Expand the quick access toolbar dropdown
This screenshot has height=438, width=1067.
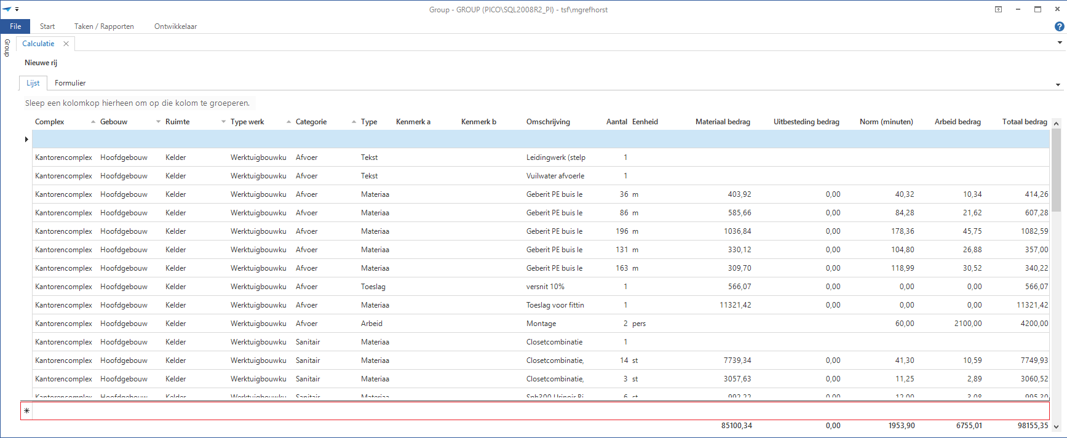pyautogui.click(x=17, y=10)
